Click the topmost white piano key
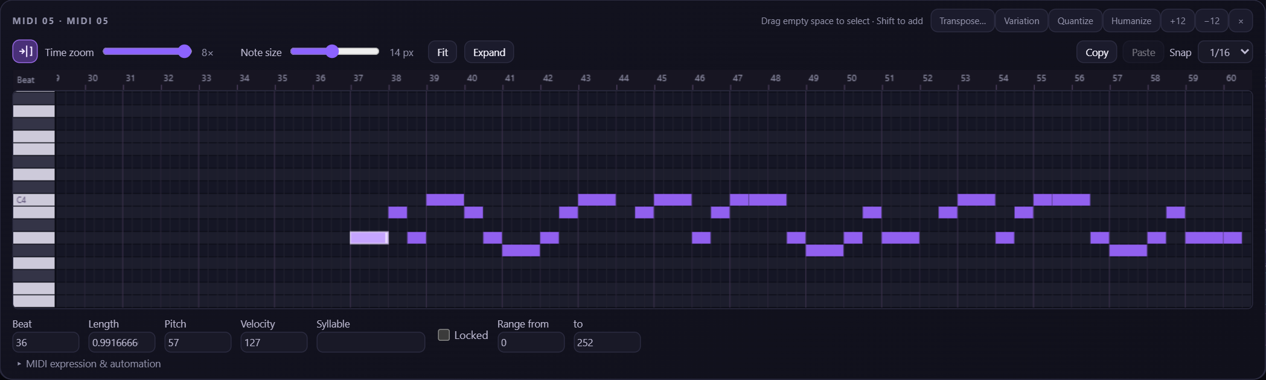 (34, 111)
